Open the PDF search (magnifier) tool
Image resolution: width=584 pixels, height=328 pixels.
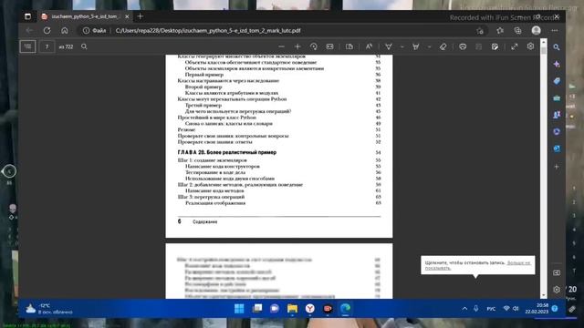click(84, 46)
